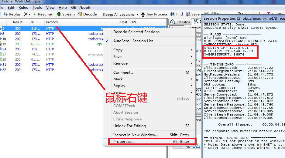The width and height of the screenshot is (285, 158).
Task: Click the image icon of session 28
Action: 1,59
